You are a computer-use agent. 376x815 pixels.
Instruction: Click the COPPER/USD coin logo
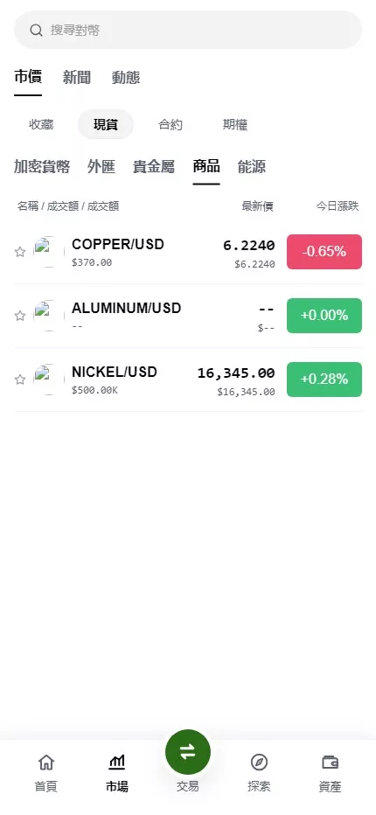point(49,252)
